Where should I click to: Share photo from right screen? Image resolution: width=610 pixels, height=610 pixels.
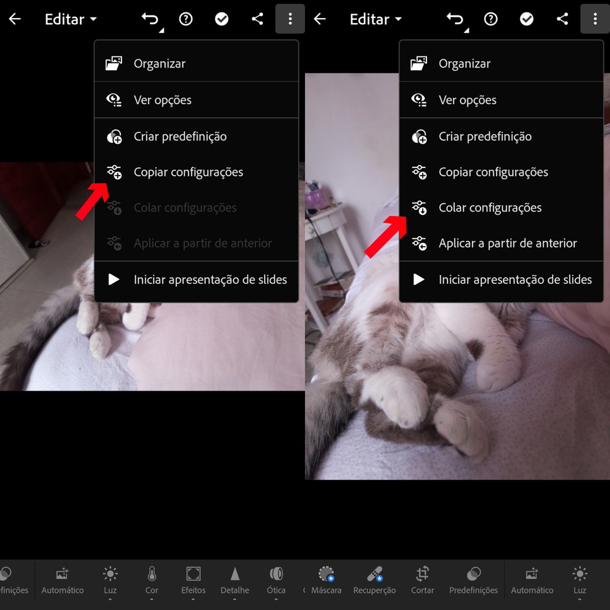pyautogui.click(x=562, y=19)
